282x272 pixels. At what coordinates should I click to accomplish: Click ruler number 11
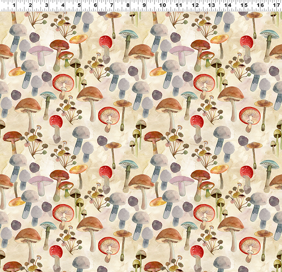click(179, 5)
